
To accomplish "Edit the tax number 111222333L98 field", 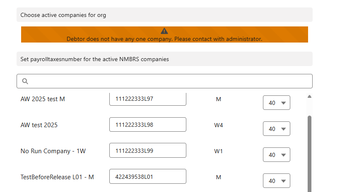I will (148, 125).
